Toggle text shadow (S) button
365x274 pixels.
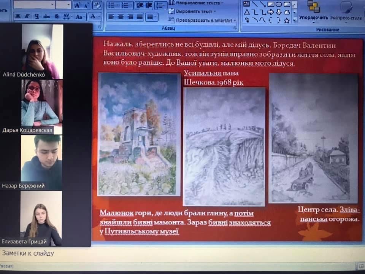pyautogui.click(x=57, y=16)
